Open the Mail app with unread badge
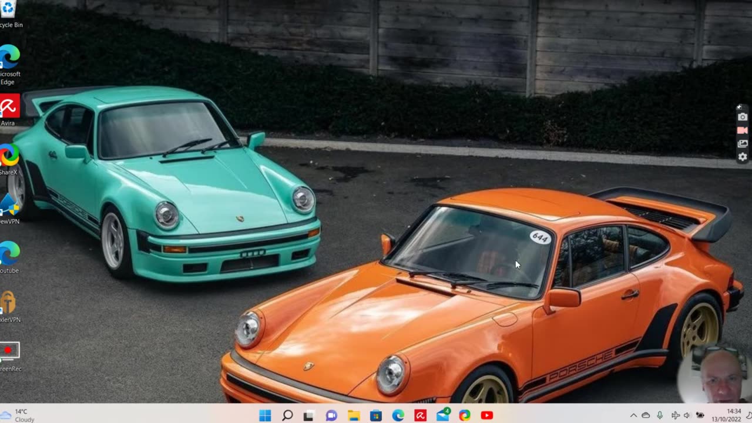The width and height of the screenshot is (752, 423). (443, 415)
